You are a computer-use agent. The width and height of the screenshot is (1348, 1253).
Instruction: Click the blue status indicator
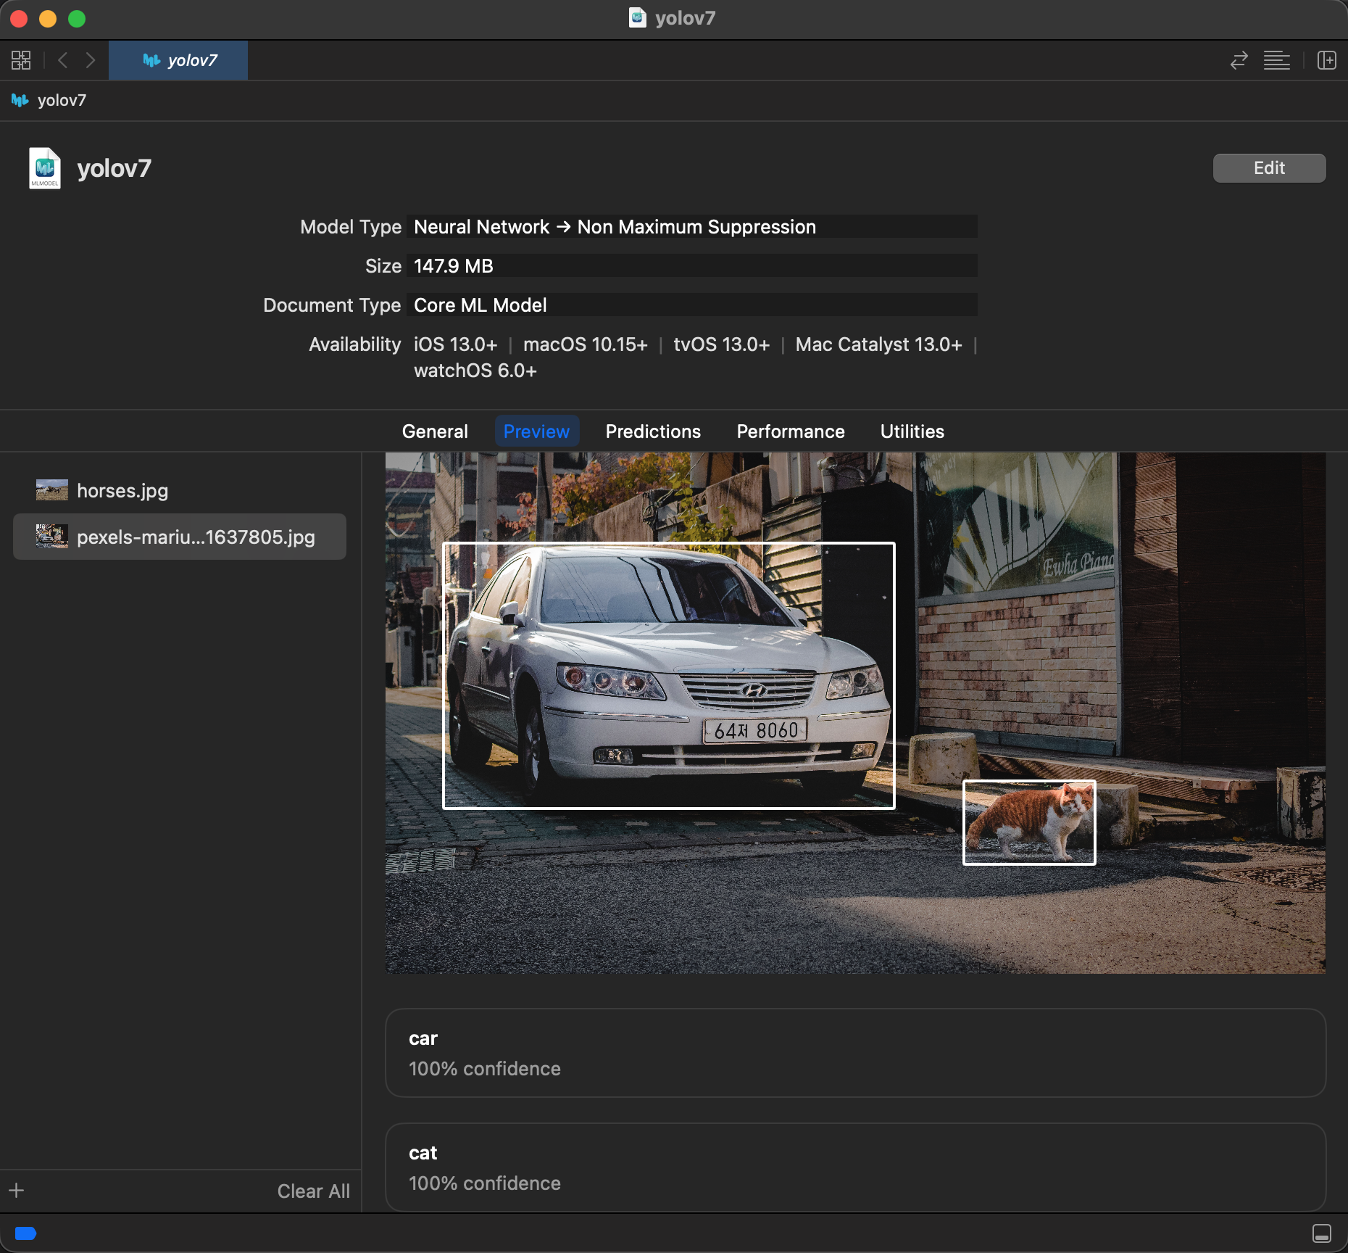(x=25, y=1233)
